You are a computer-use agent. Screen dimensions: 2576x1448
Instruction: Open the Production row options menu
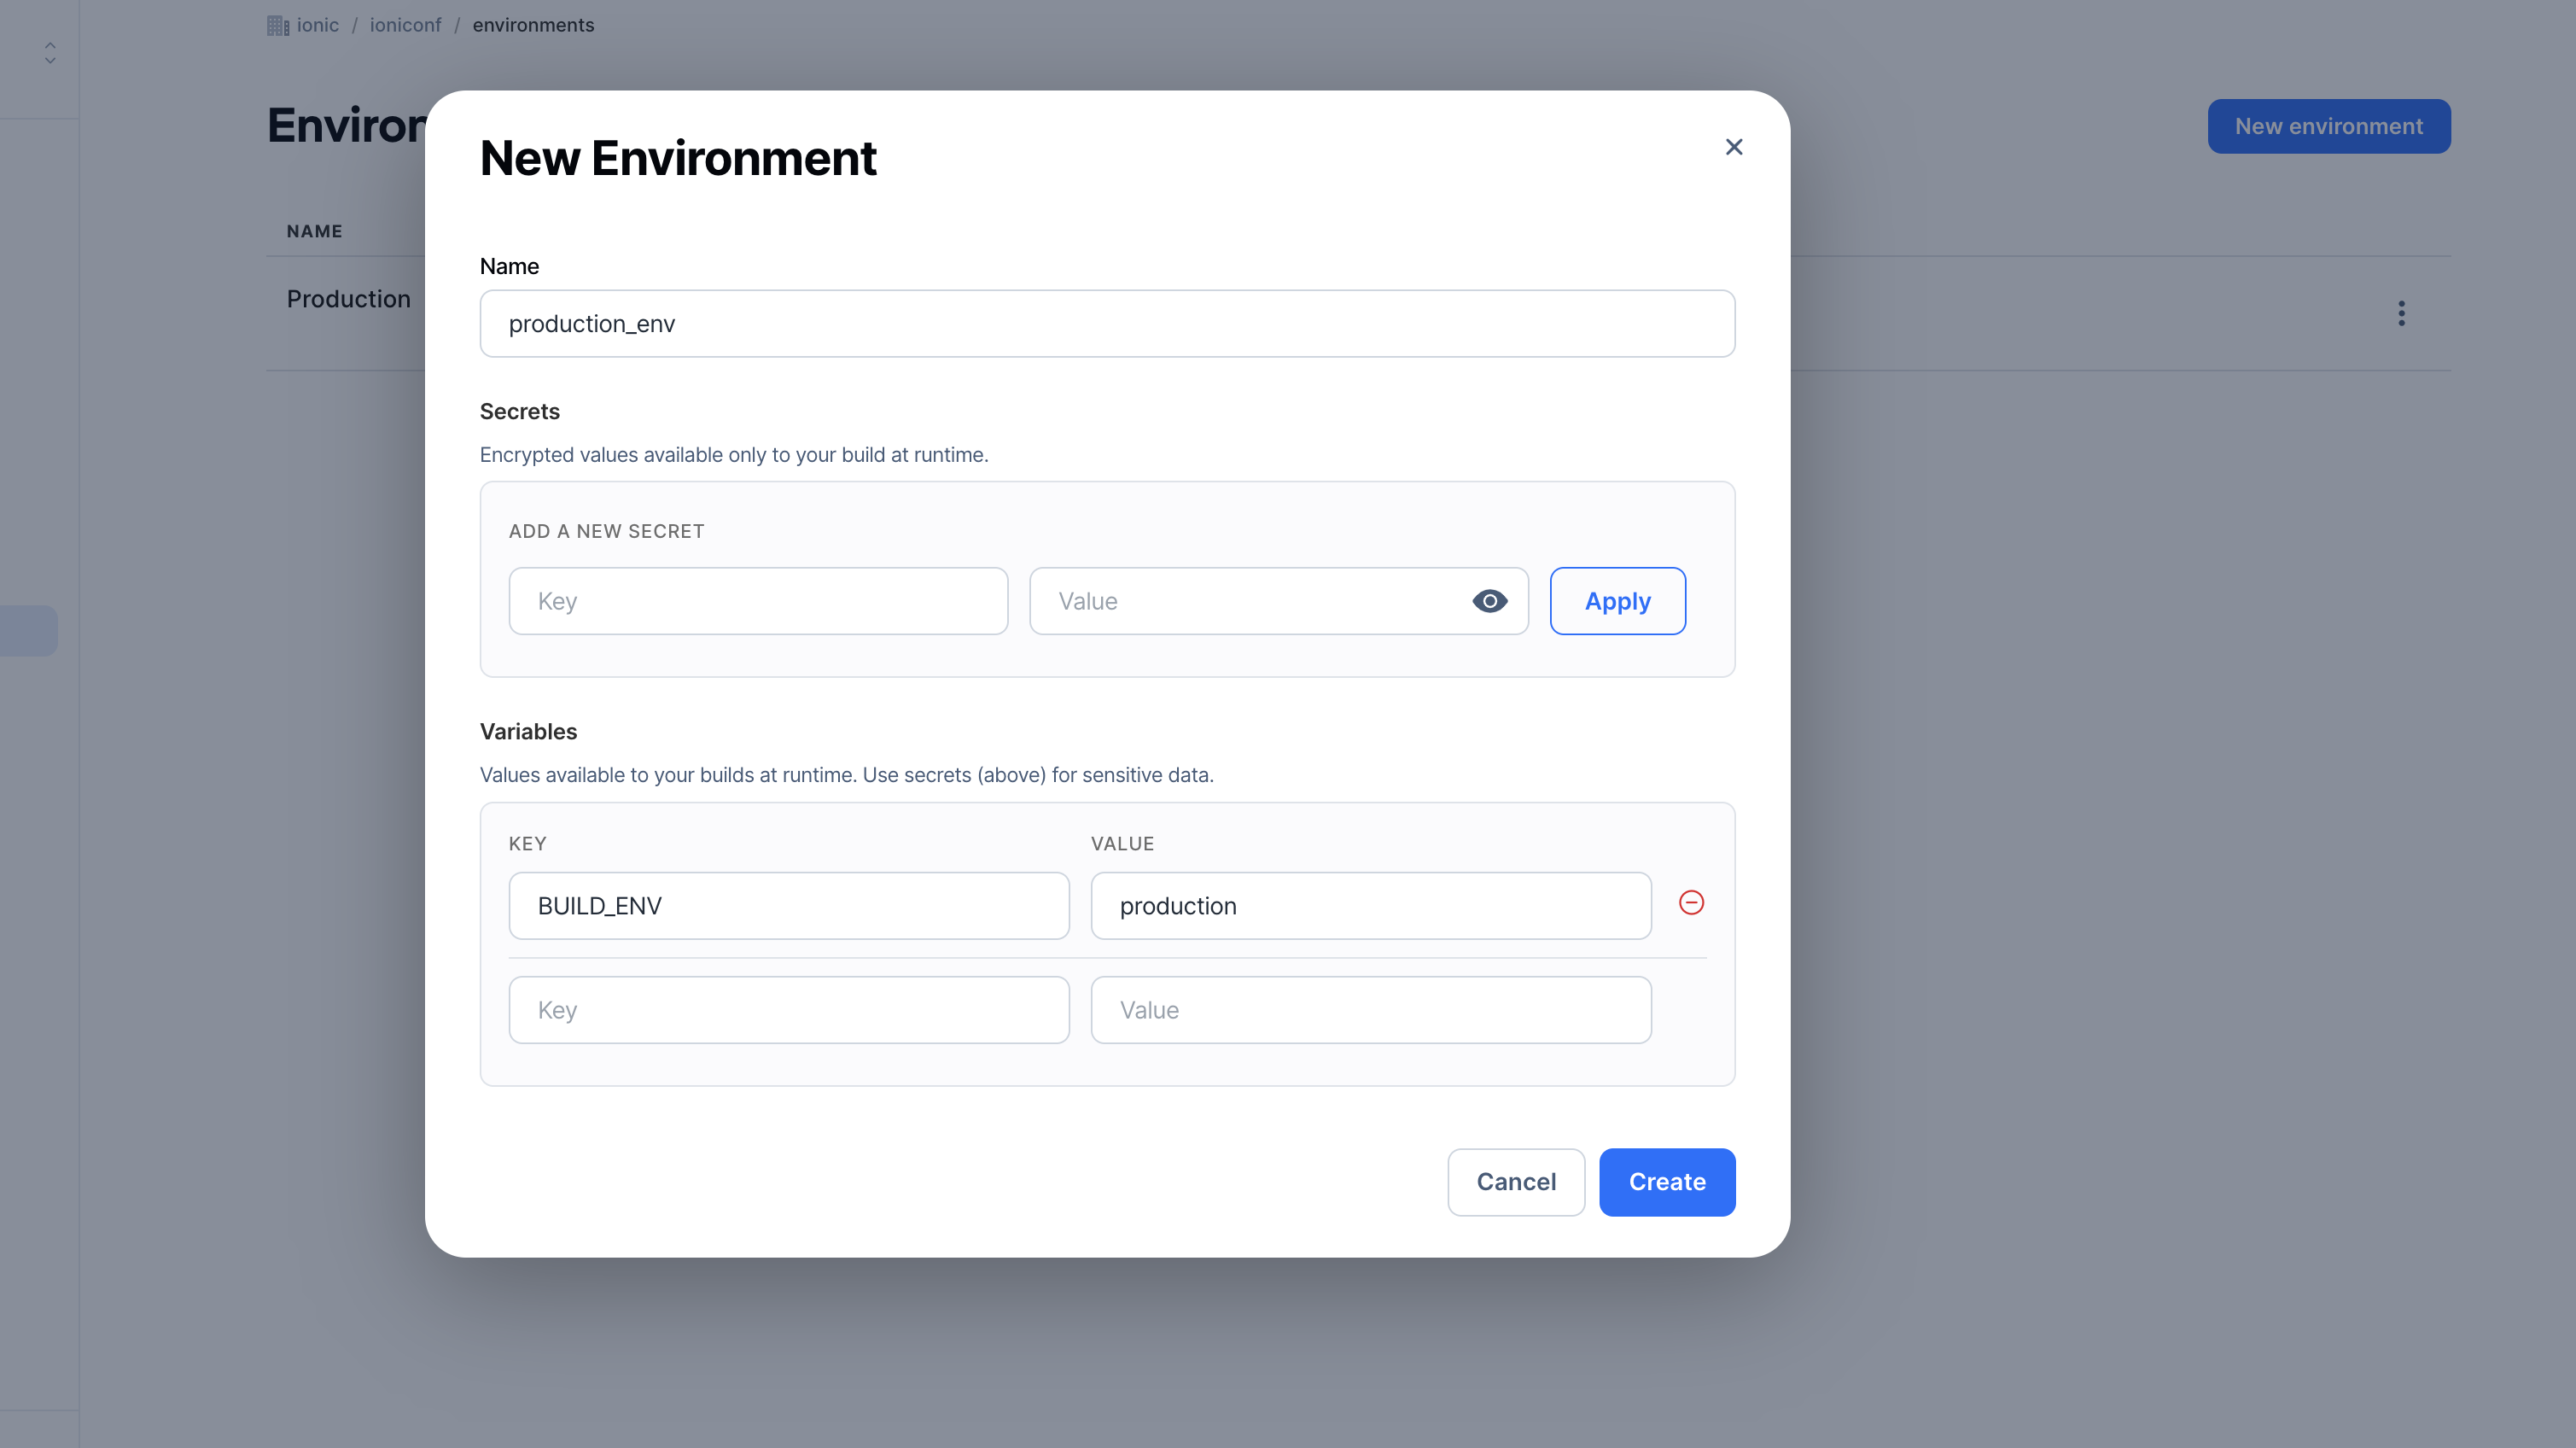2401,313
